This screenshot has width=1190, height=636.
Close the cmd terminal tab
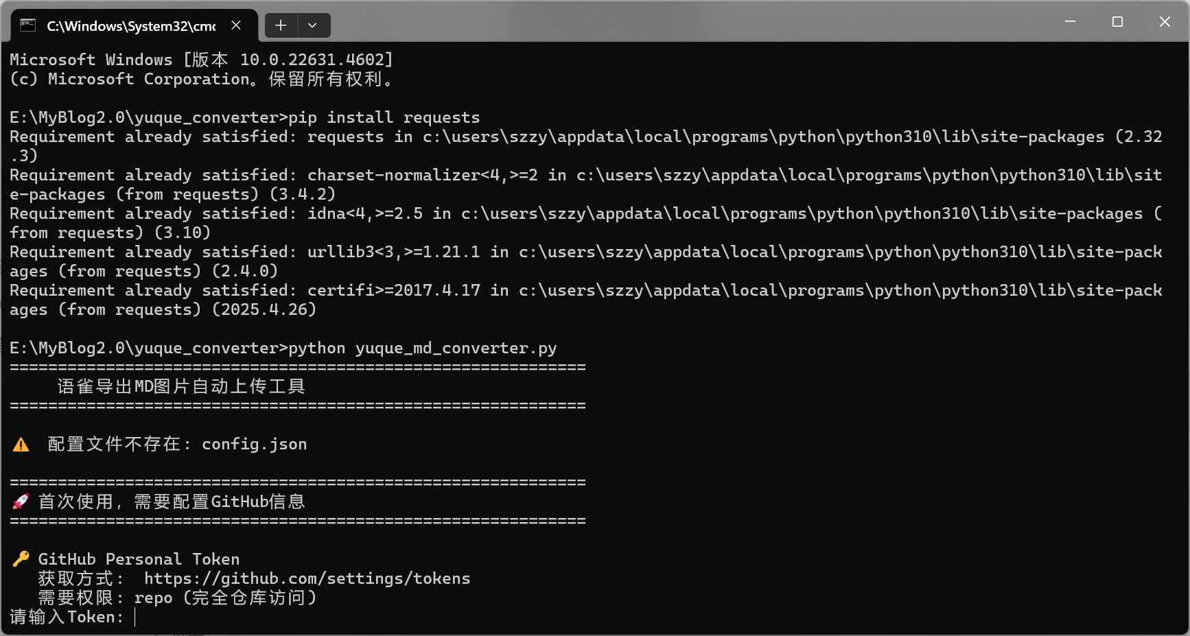236,25
